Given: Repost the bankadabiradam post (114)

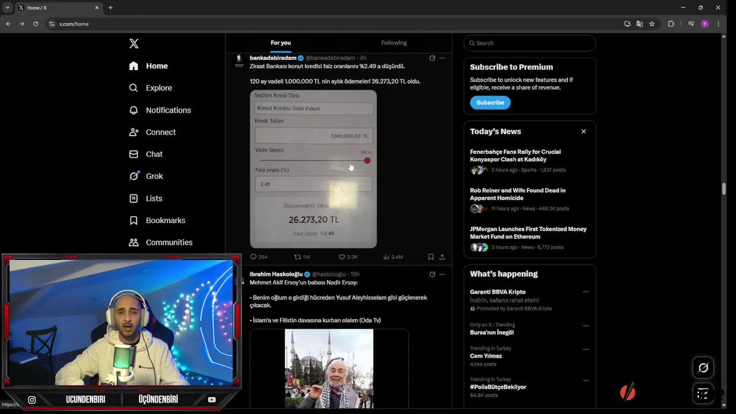Looking at the screenshot, I should [302, 257].
